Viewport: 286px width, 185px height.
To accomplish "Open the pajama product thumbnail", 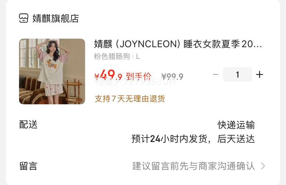I will point(52,71).
